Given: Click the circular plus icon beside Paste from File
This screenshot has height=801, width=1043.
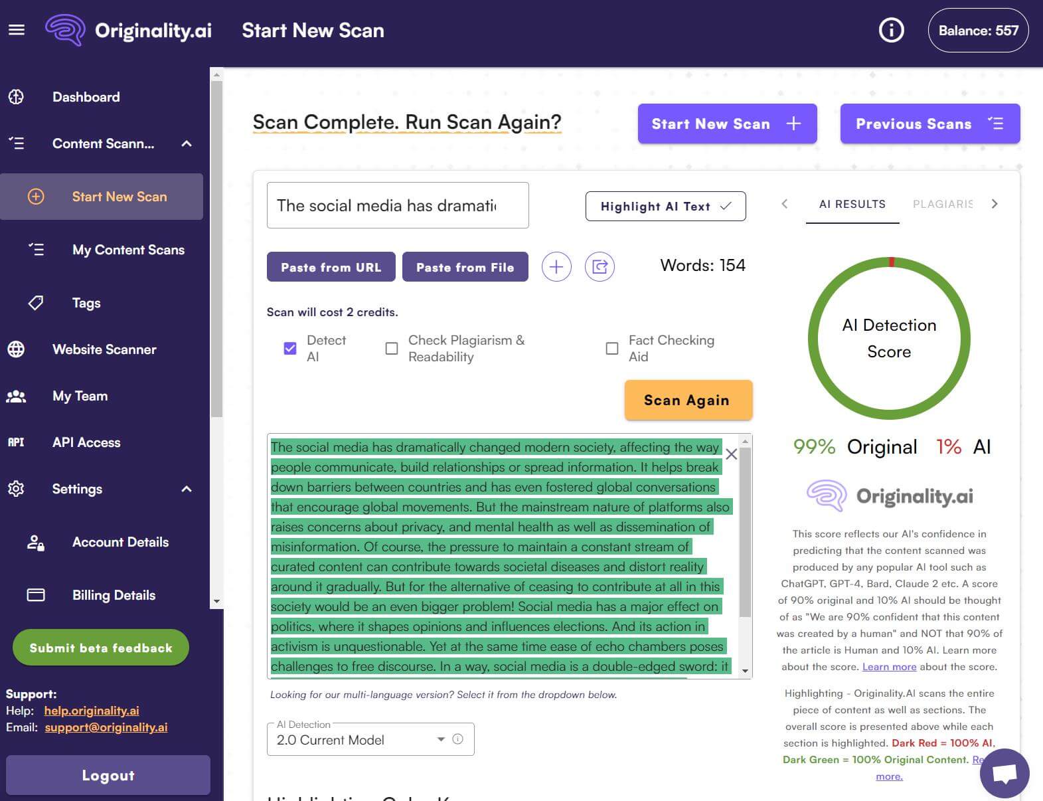Looking at the screenshot, I should click(556, 267).
